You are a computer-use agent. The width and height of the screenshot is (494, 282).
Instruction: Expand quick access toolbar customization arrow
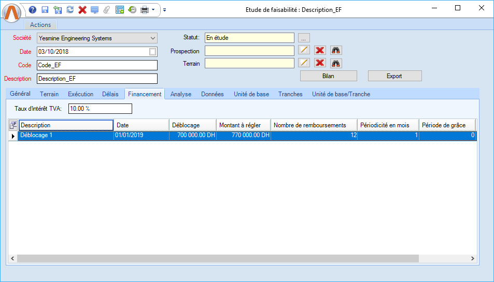(x=164, y=10)
